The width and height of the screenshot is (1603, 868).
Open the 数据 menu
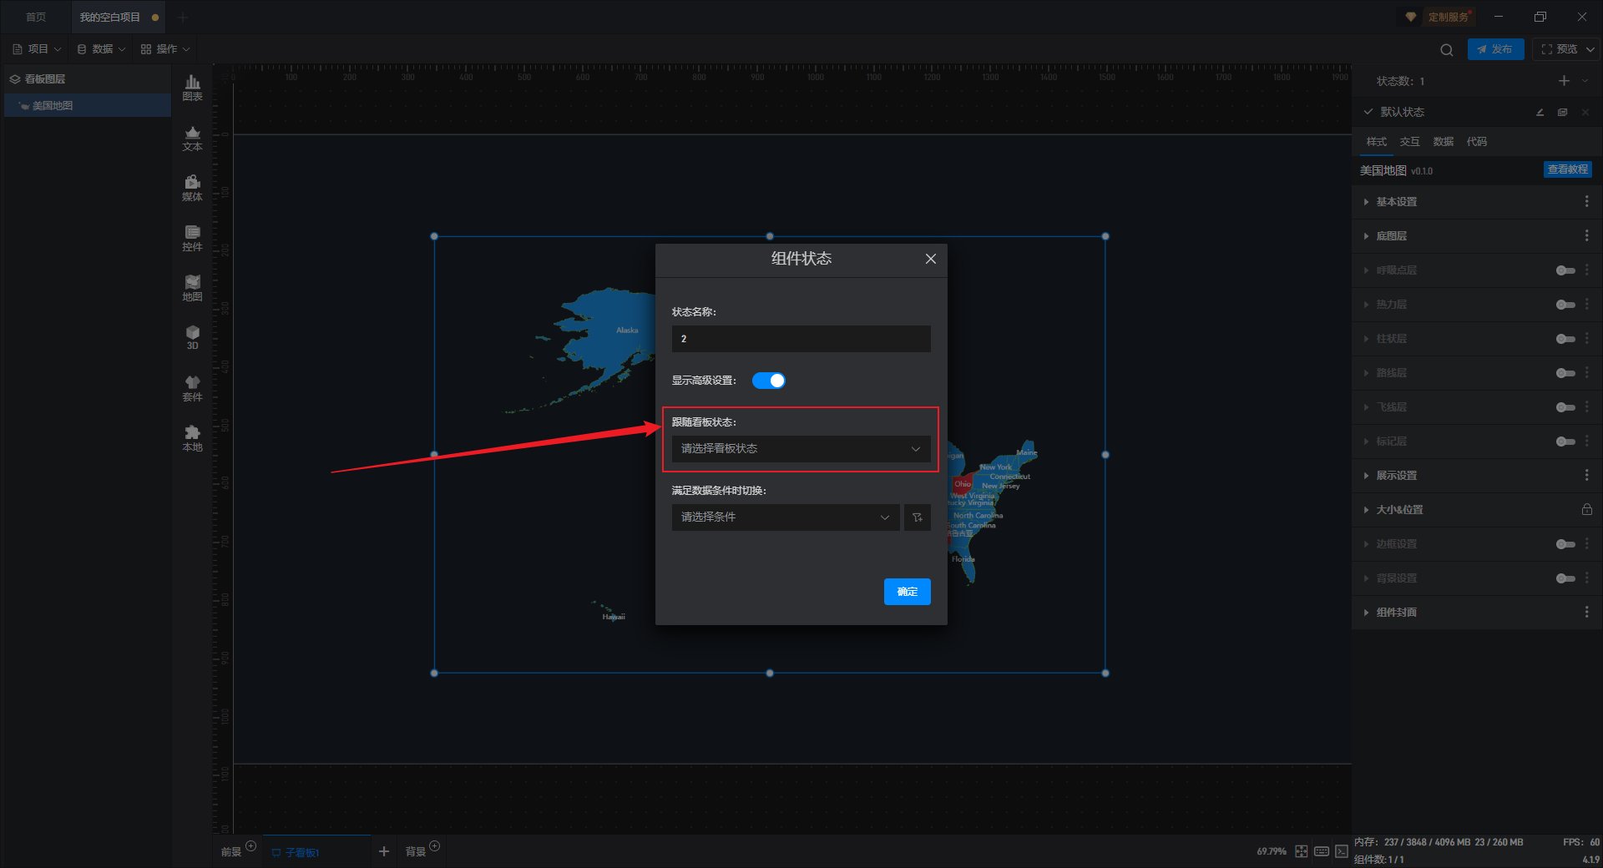point(101,49)
